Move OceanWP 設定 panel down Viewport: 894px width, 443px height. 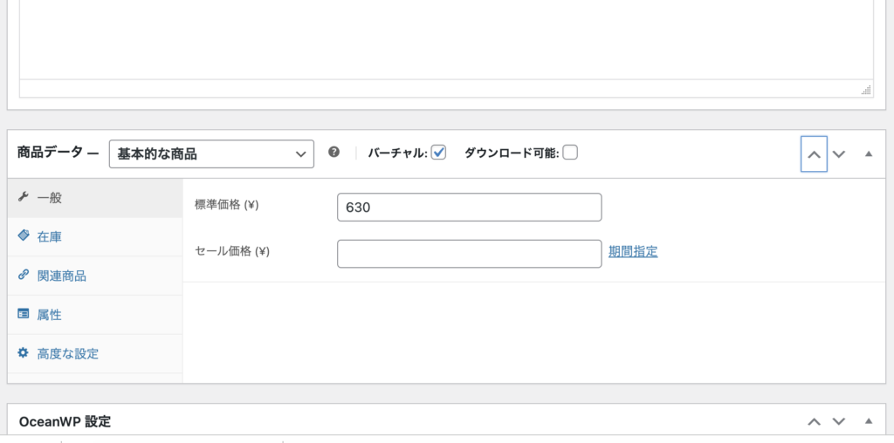click(839, 421)
